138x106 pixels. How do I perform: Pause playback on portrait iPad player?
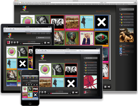click(45, 43)
